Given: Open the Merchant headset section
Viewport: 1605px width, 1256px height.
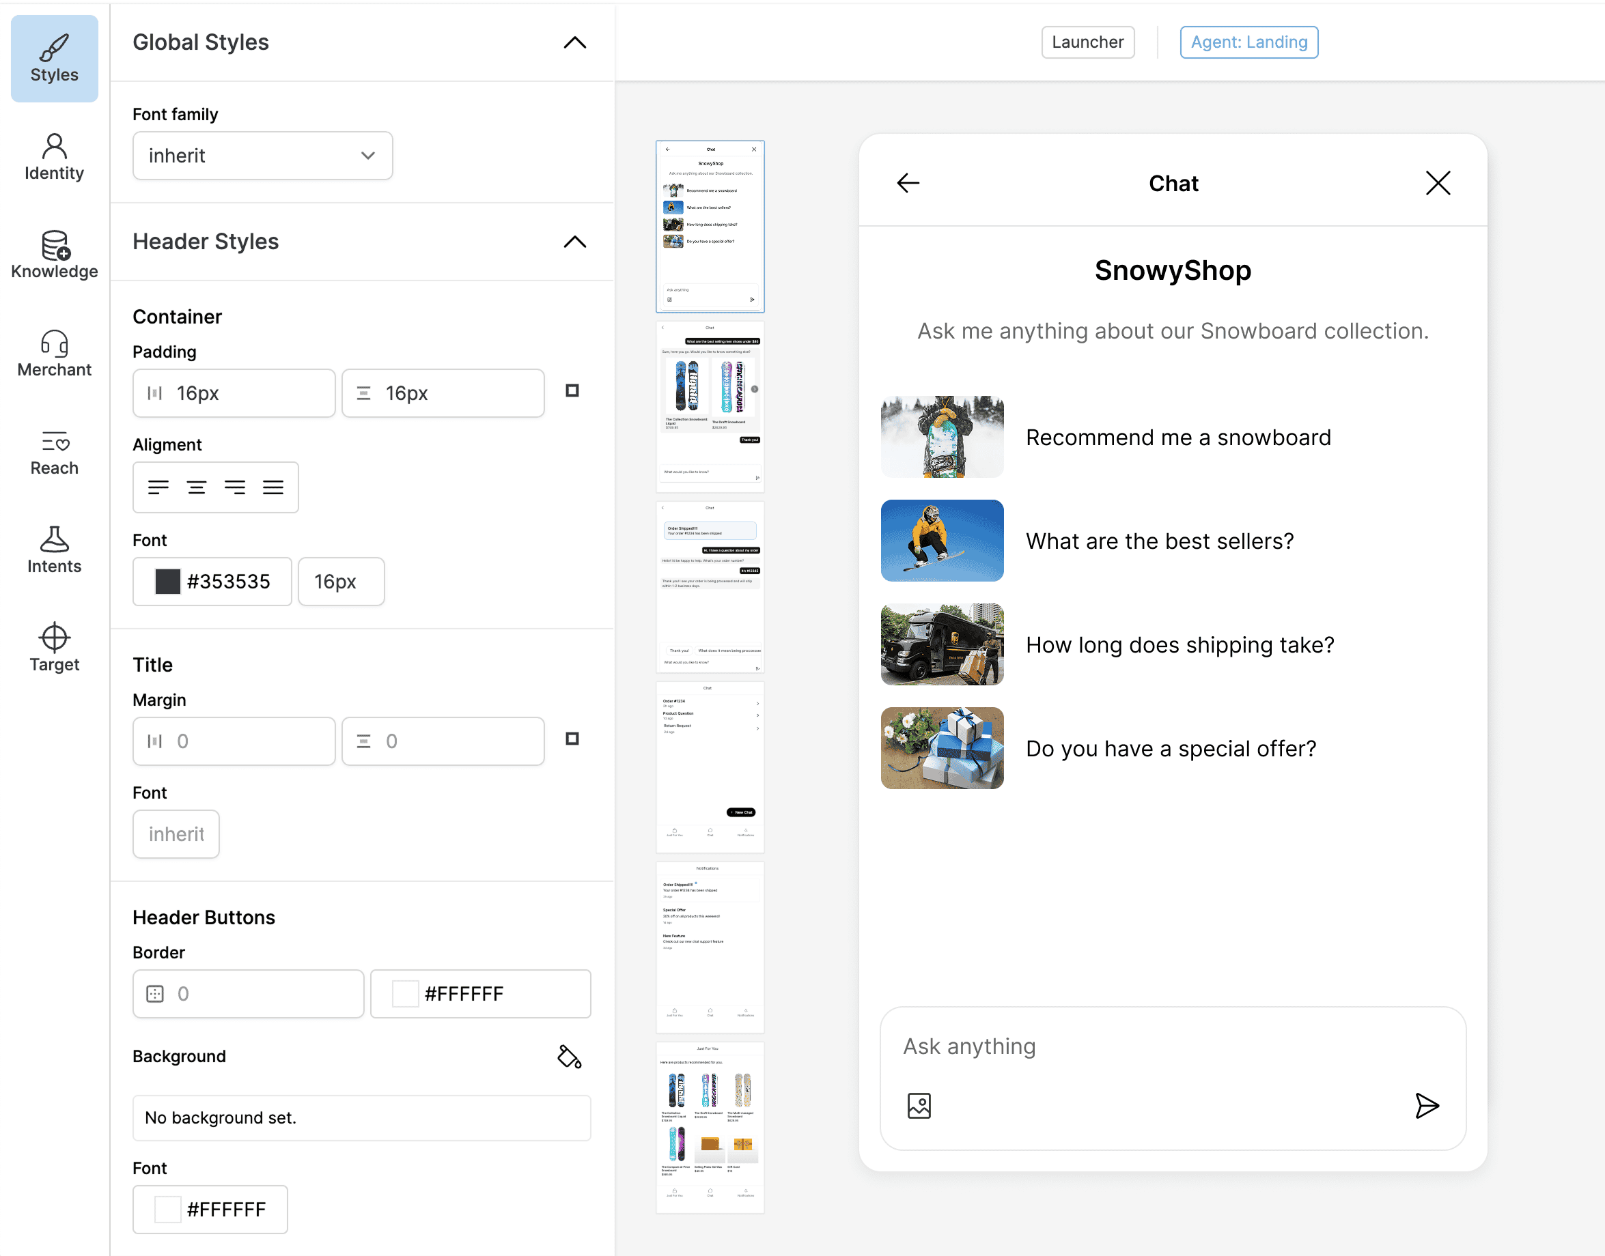Looking at the screenshot, I should (x=54, y=353).
